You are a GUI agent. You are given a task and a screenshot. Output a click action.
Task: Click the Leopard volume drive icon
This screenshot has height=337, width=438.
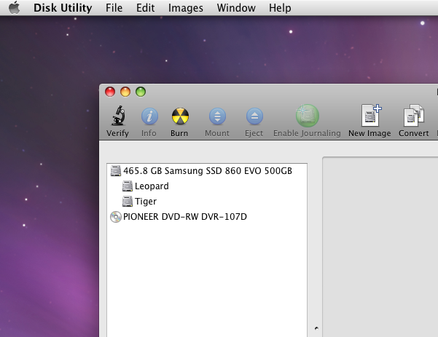128,186
